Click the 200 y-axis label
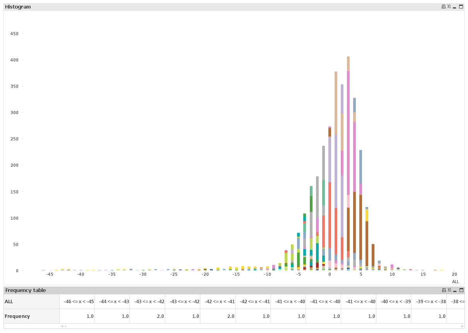This screenshot has width=468, height=333. pos(14,165)
